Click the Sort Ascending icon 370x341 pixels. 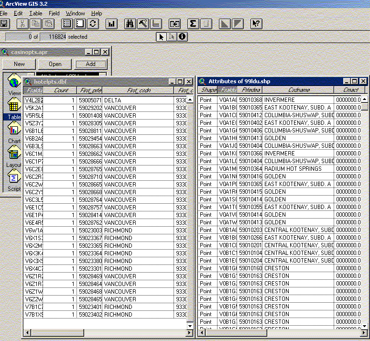tap(225, 23)
